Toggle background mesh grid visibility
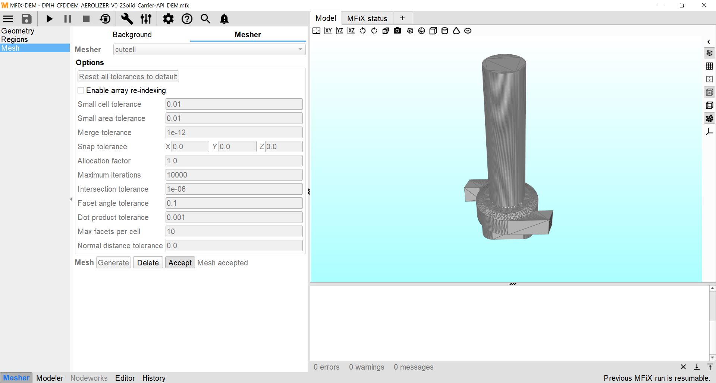716x383 pixels. [x=709, y=66]
